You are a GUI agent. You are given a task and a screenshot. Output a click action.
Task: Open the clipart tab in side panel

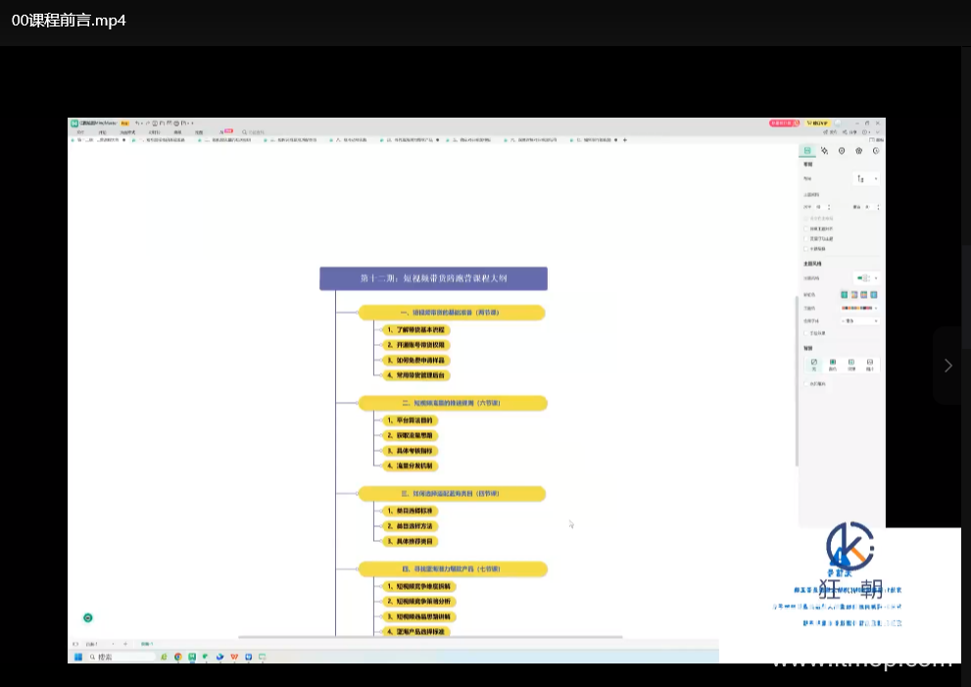click(859, 151)
